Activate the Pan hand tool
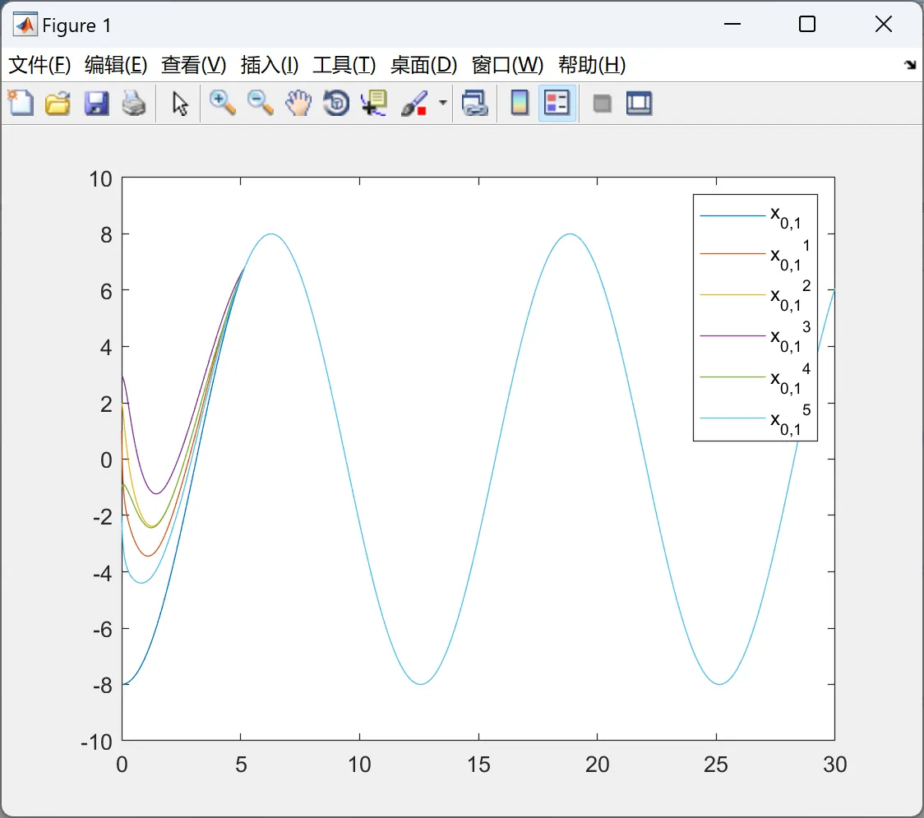924x818 pixels. point(298,104)
